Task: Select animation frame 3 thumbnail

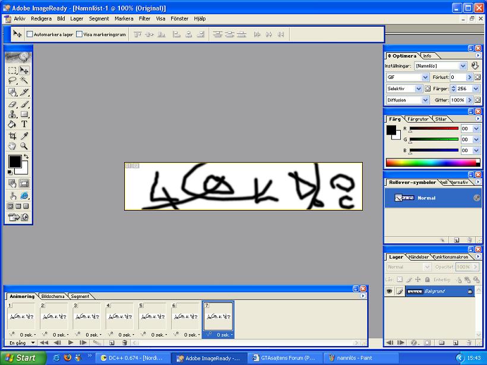Action: point(87,316)
